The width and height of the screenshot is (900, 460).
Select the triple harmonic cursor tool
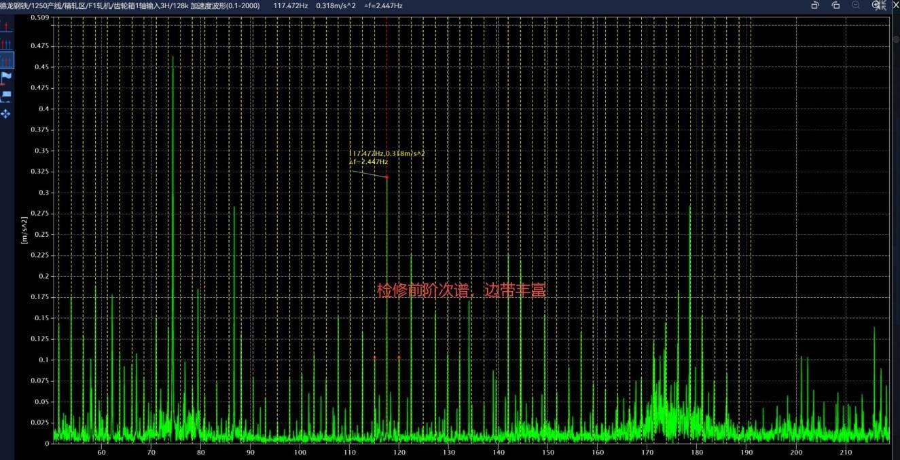(x=7, y=43)
